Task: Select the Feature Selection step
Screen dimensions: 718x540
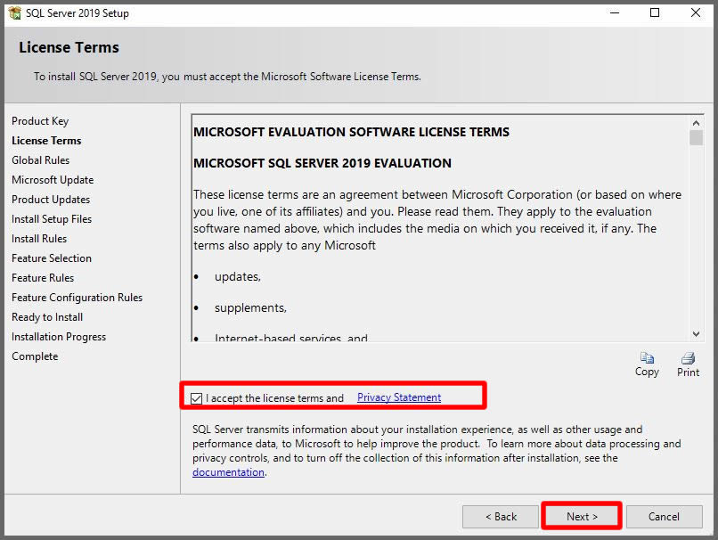Action: coord(52,258)
